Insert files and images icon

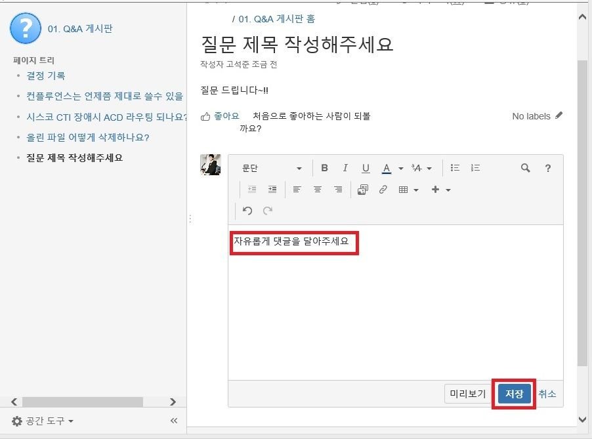[x=363, y=190]
